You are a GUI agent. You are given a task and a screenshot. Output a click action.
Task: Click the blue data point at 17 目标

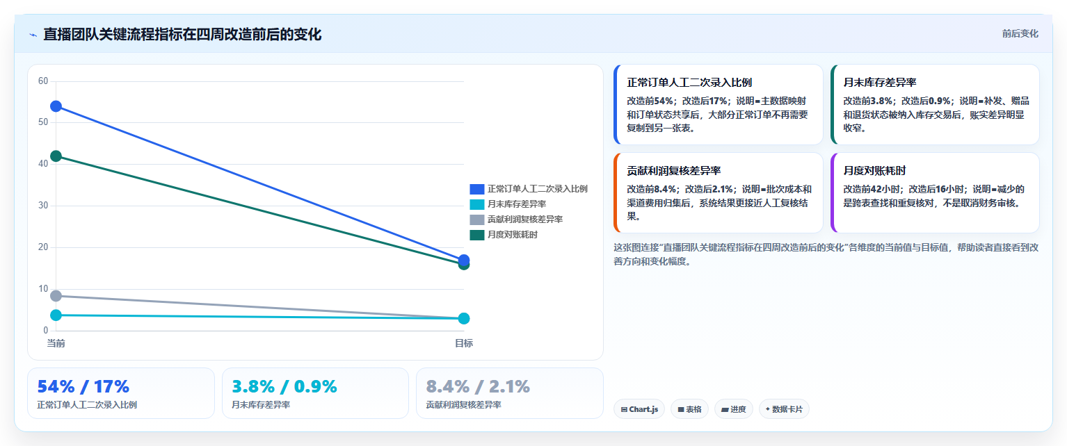[464, 260]
